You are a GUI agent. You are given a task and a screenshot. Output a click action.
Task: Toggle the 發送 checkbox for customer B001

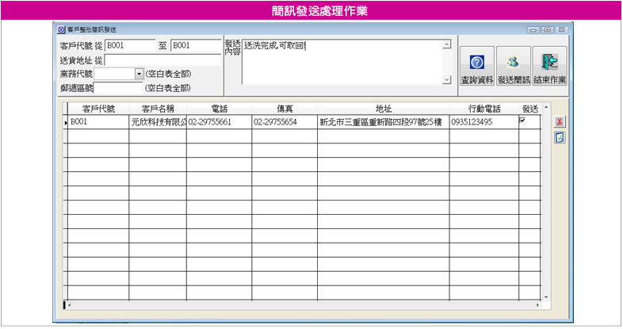(522, 121)
